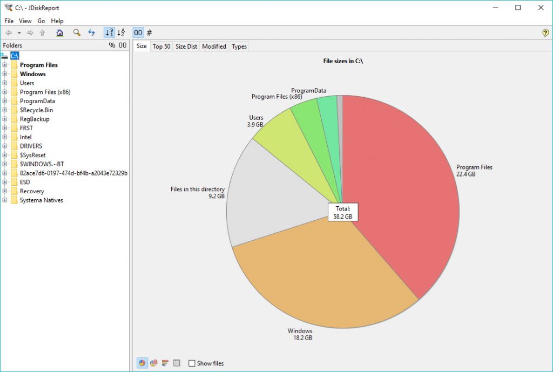This screenshot has height=372, width=553.
Task: Sort folders alphabetically icon
Action: 121,33
